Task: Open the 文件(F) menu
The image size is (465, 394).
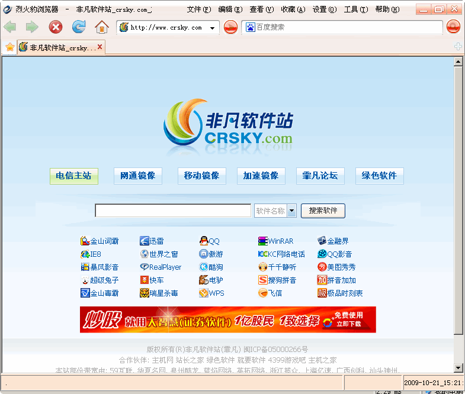Action: pyautogui.click(x=198, y=9)
